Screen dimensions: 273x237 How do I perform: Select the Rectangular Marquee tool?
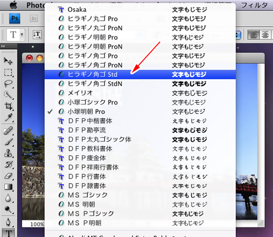pyautogui.click(x=8, y=72)
